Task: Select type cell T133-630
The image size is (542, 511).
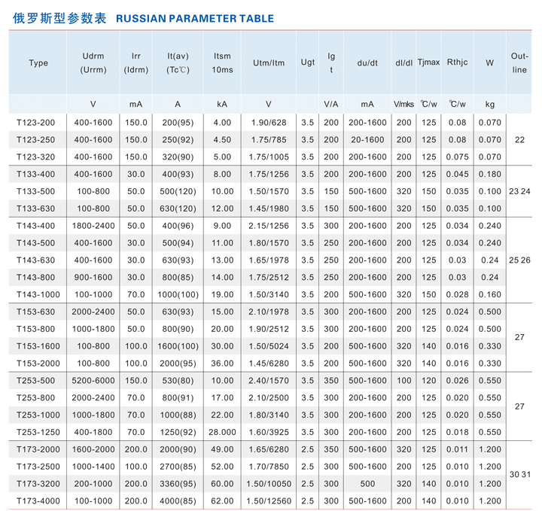Action: (x=36, y=208)
